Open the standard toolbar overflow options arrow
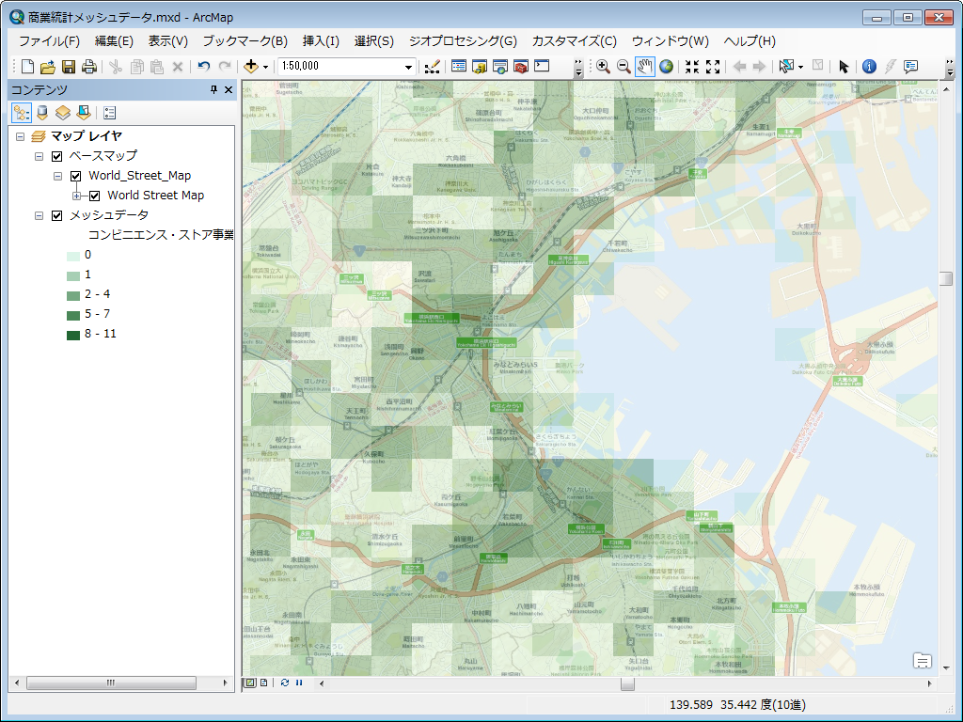 [578, 68]
